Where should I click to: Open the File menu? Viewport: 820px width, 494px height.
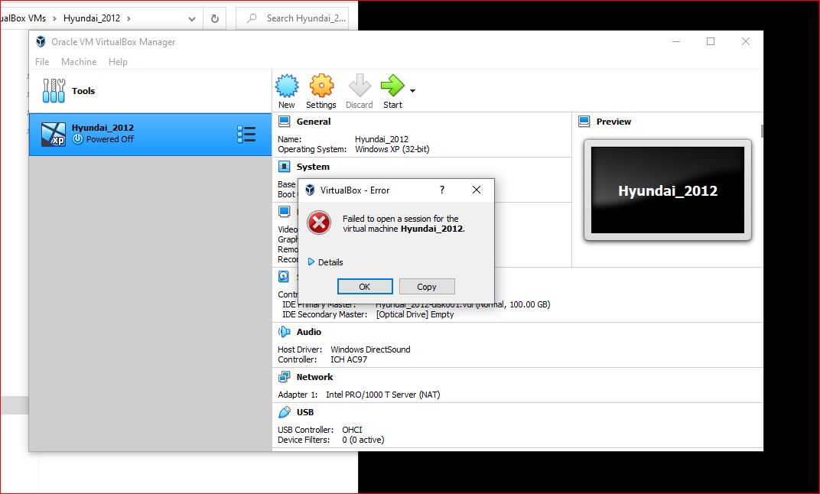pos(42,62)
